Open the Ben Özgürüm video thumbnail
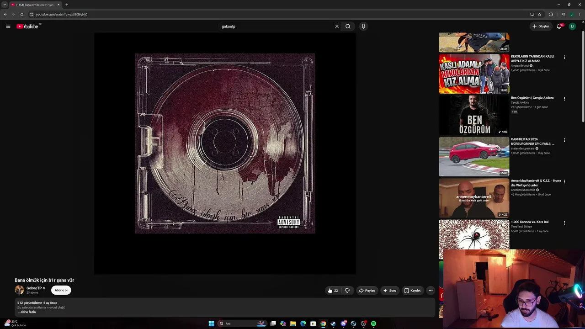Viewport: 585px width, 329px height. coord(474,115)
